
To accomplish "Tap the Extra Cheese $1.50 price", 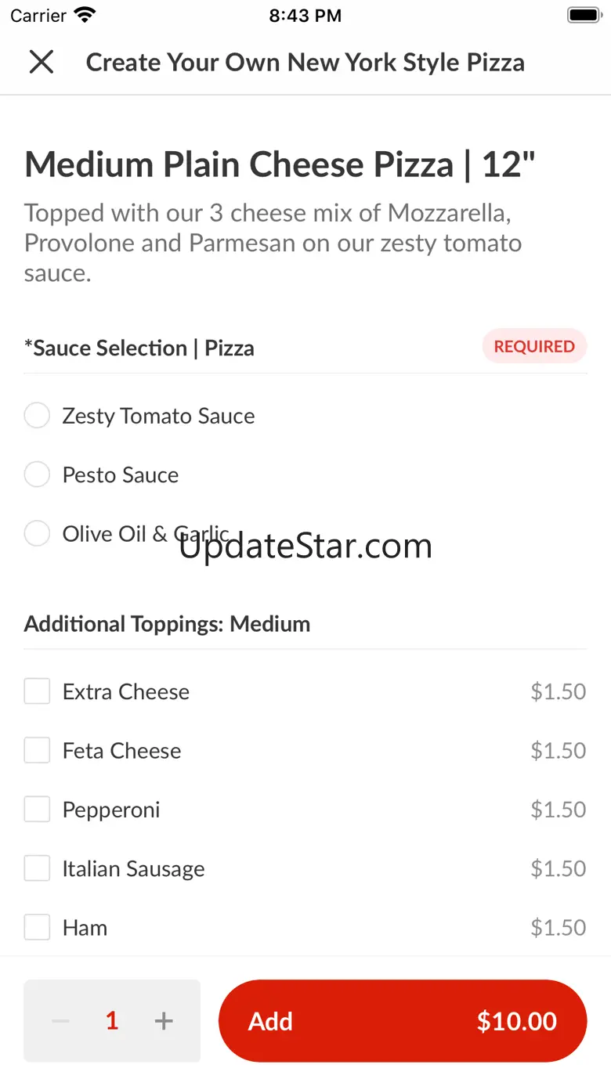I will coord(559,691).
